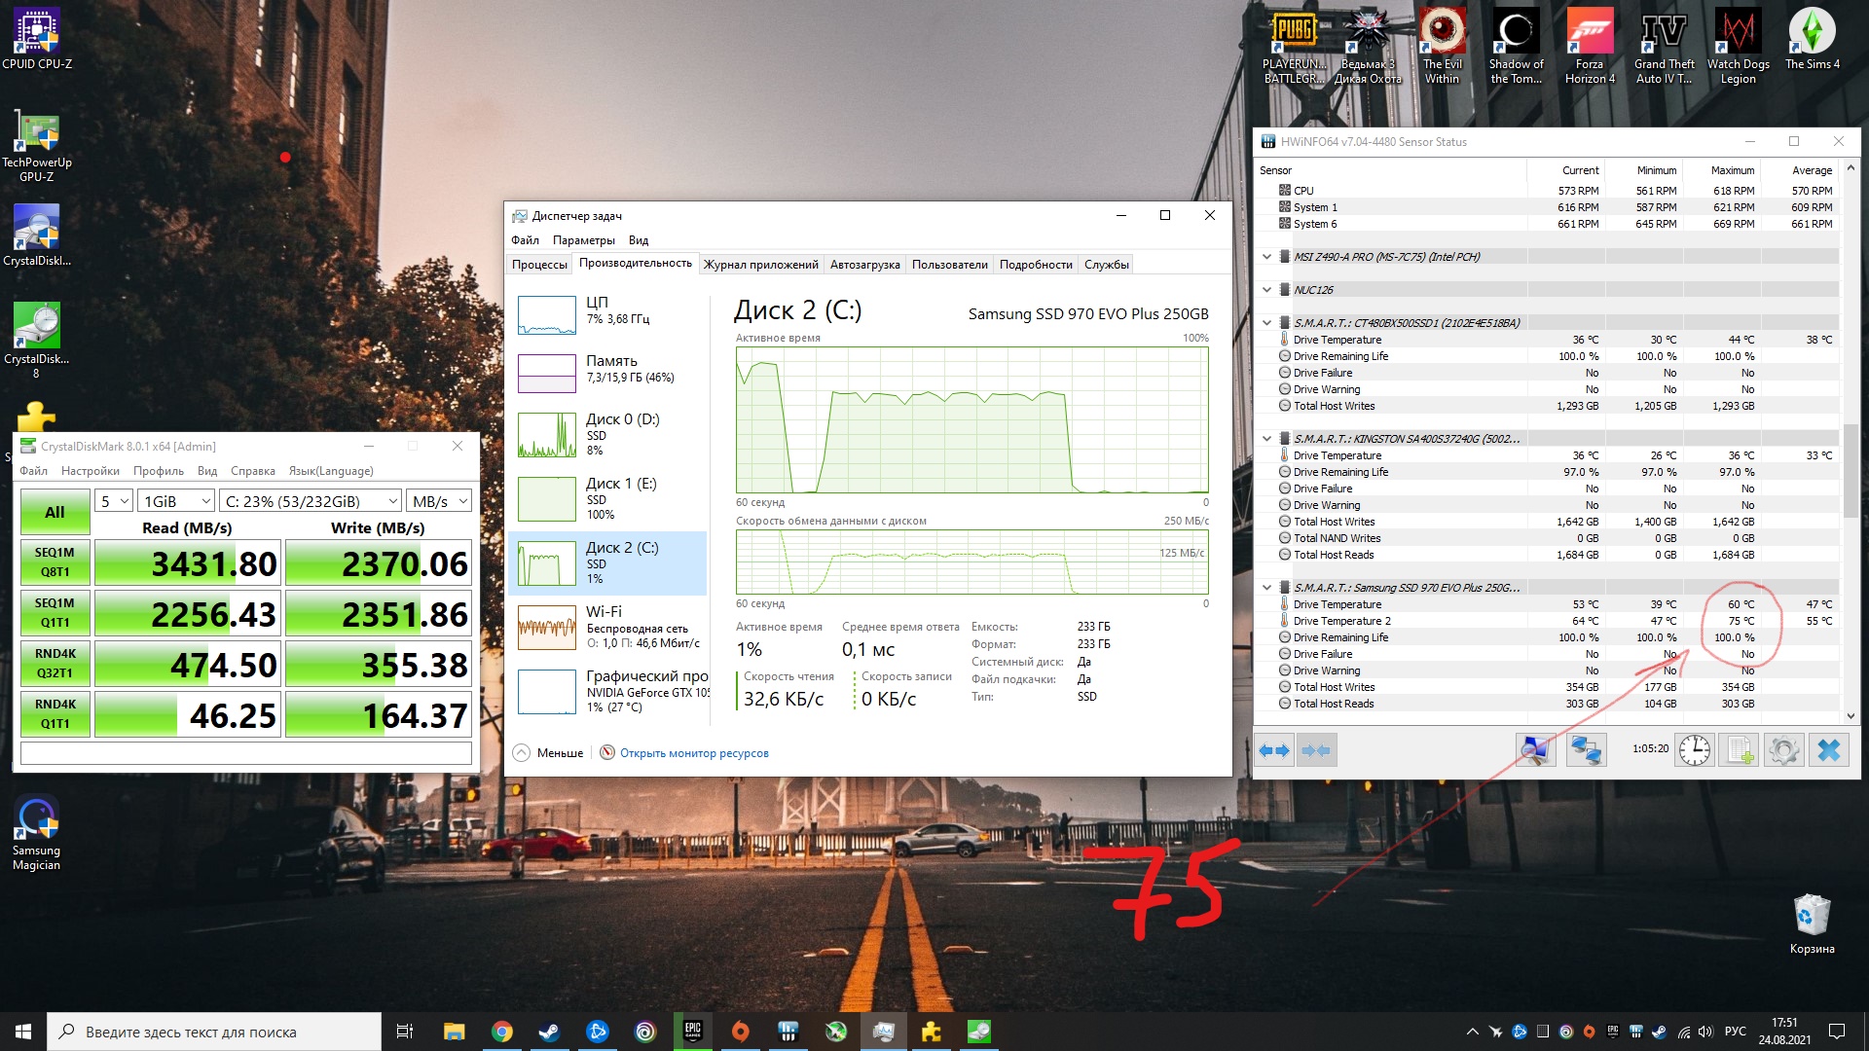Expand the NUC126 sensor group
Image resolution: width=1869 pixels, height=1051 pixels.
(1266, 290)
